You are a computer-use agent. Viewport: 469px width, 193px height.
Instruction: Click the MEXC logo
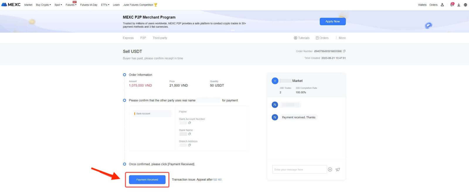11,5
